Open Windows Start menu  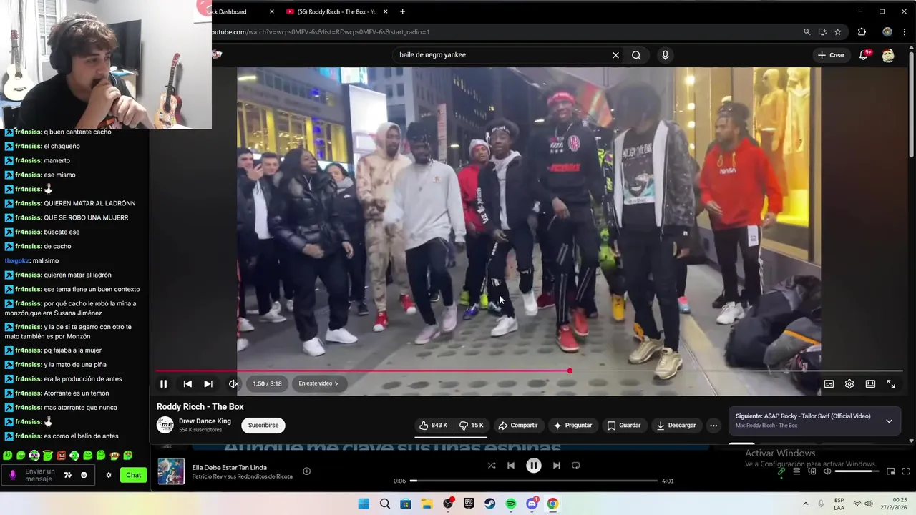(364, 504)
